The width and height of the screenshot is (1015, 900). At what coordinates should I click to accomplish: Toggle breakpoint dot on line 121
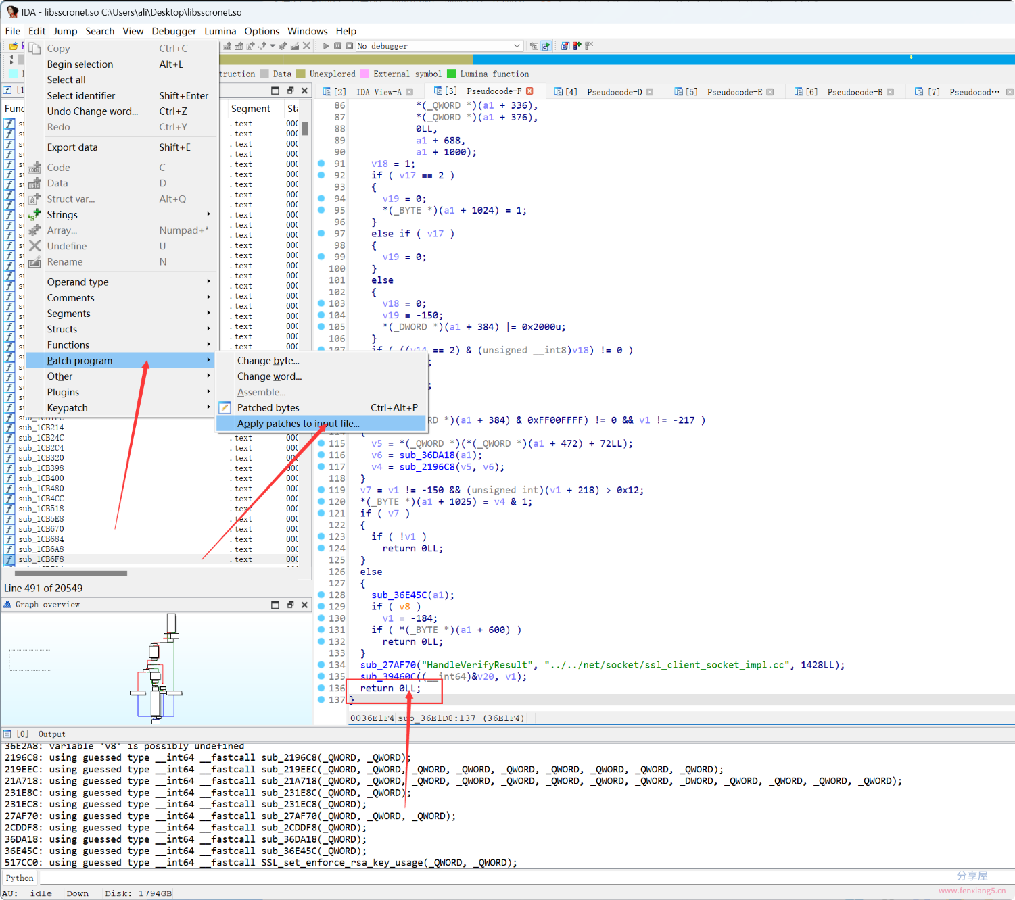321,513
